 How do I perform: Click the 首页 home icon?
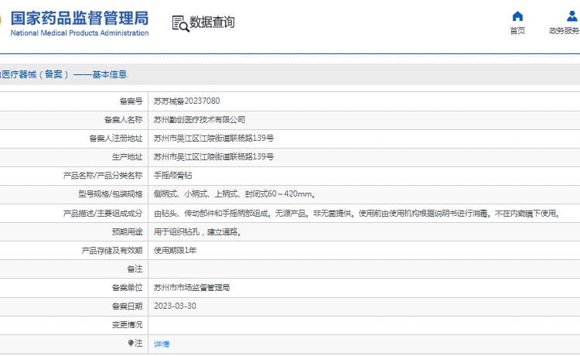point(517,16)
